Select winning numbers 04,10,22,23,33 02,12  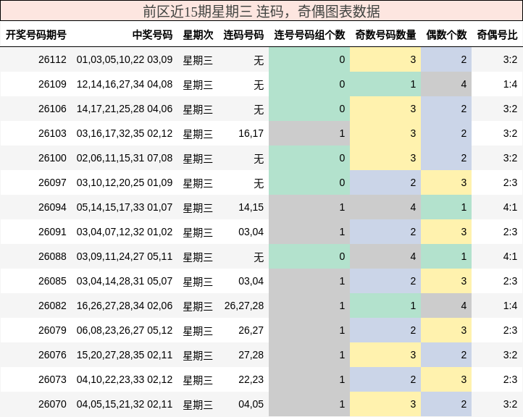125,379
